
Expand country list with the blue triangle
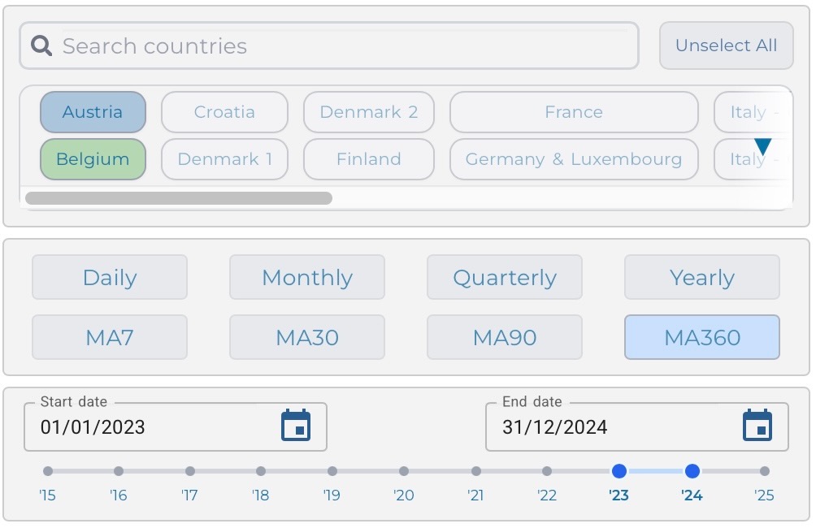tap(762, 146)
